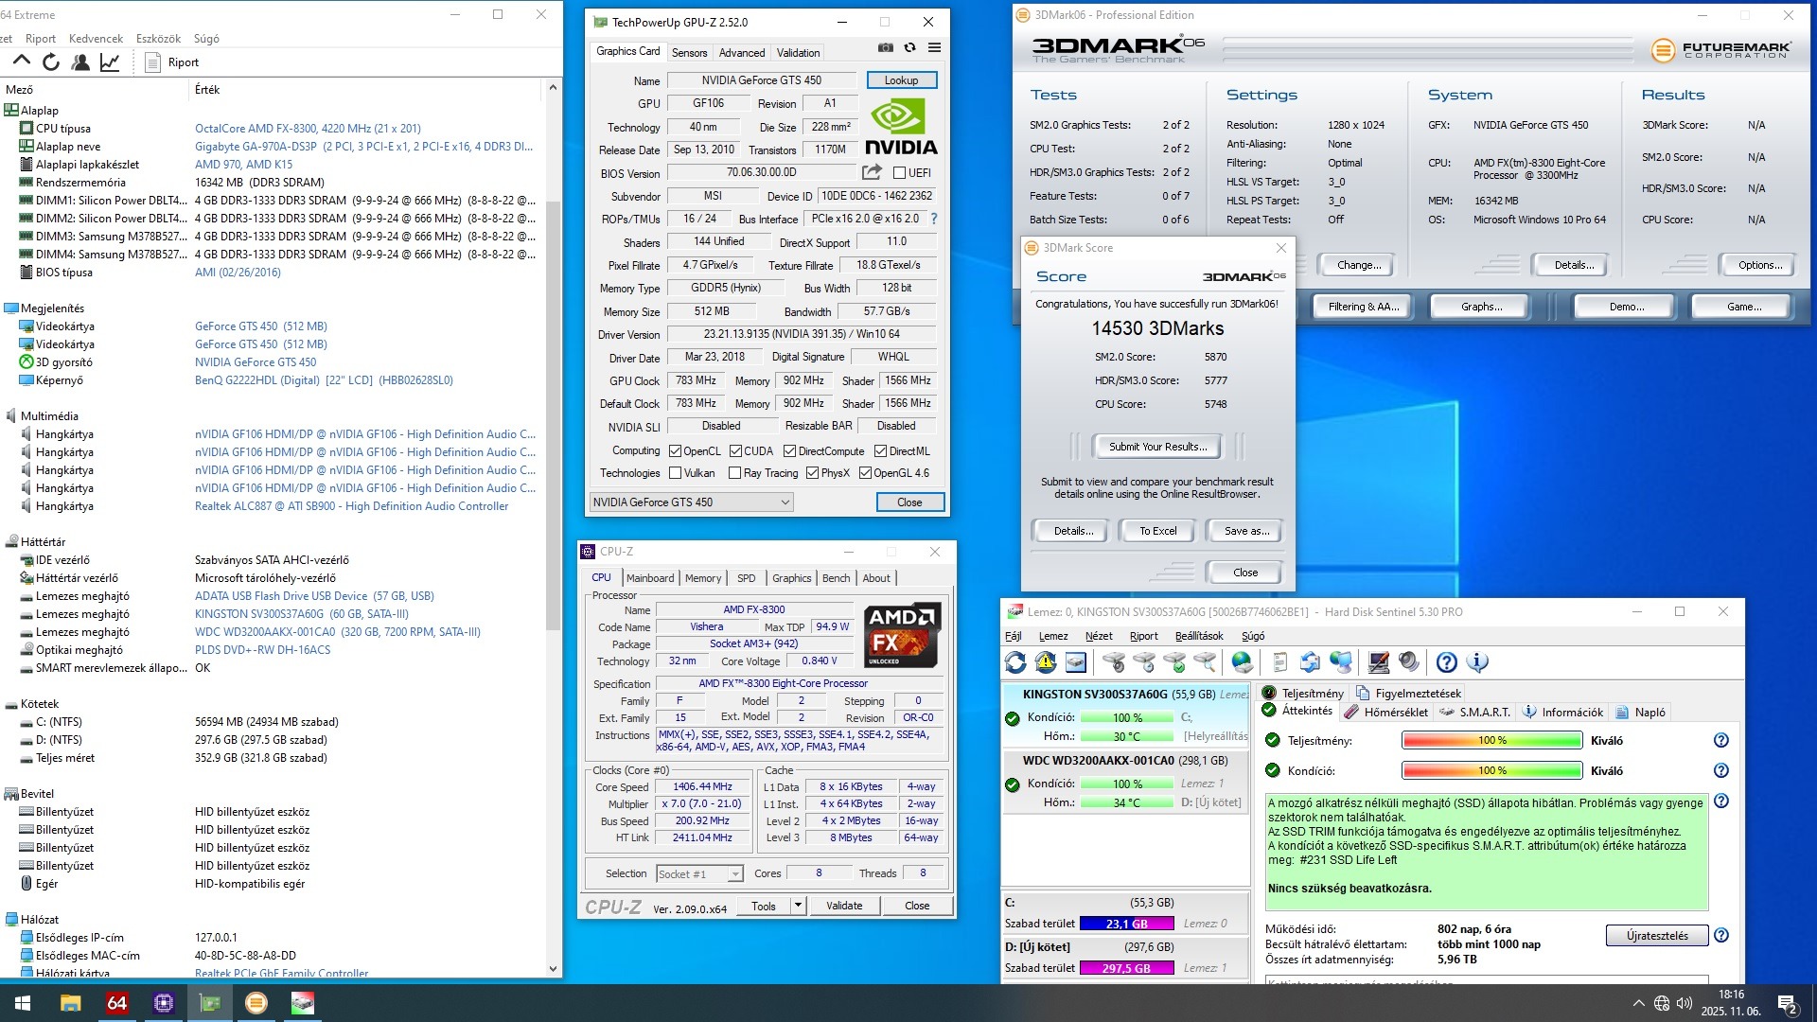Toggle the Vulkan checkbox
The width and height of the screenshot is (1817, 1022).
676,473
